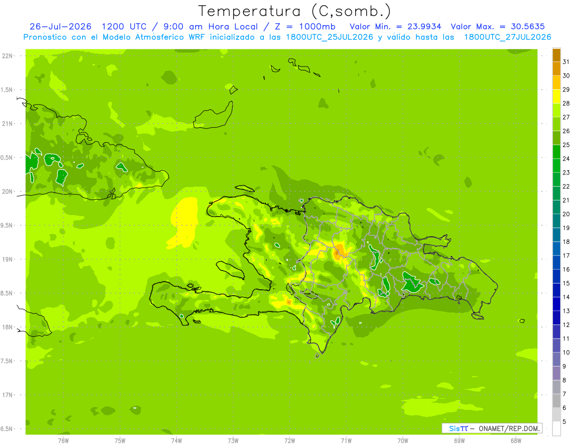The image size is (579, 447).
Task: Click the '26-Jul-2026' date text
Action: 60,27
